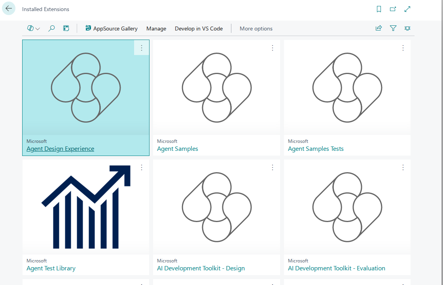The image size is (443, 285).
Task: Open the Copilot dropdown in the toolbar
Action: (33, 28)
